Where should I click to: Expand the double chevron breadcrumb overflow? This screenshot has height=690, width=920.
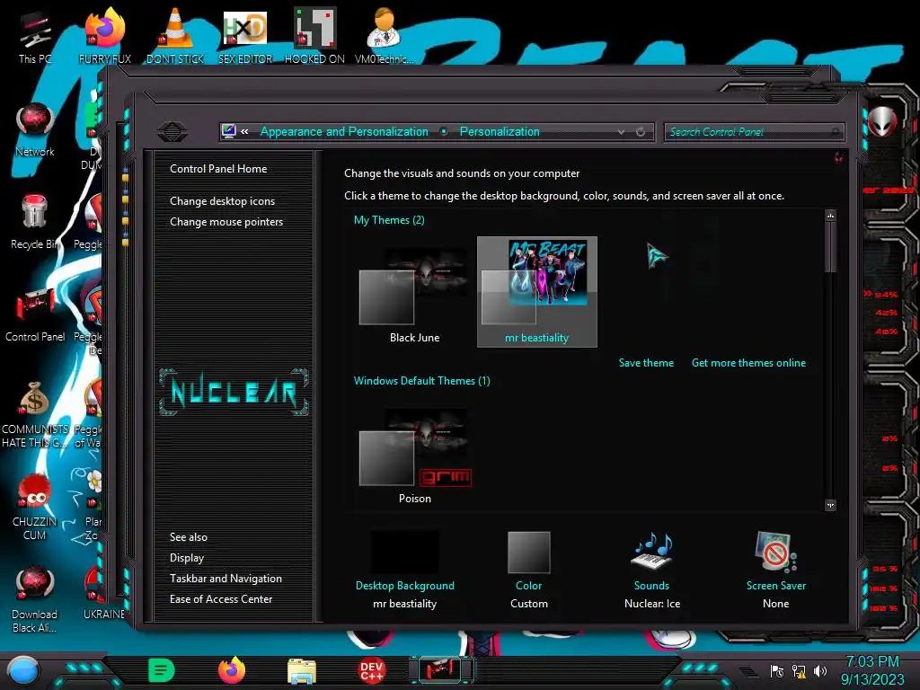click(x=244, y=131)
